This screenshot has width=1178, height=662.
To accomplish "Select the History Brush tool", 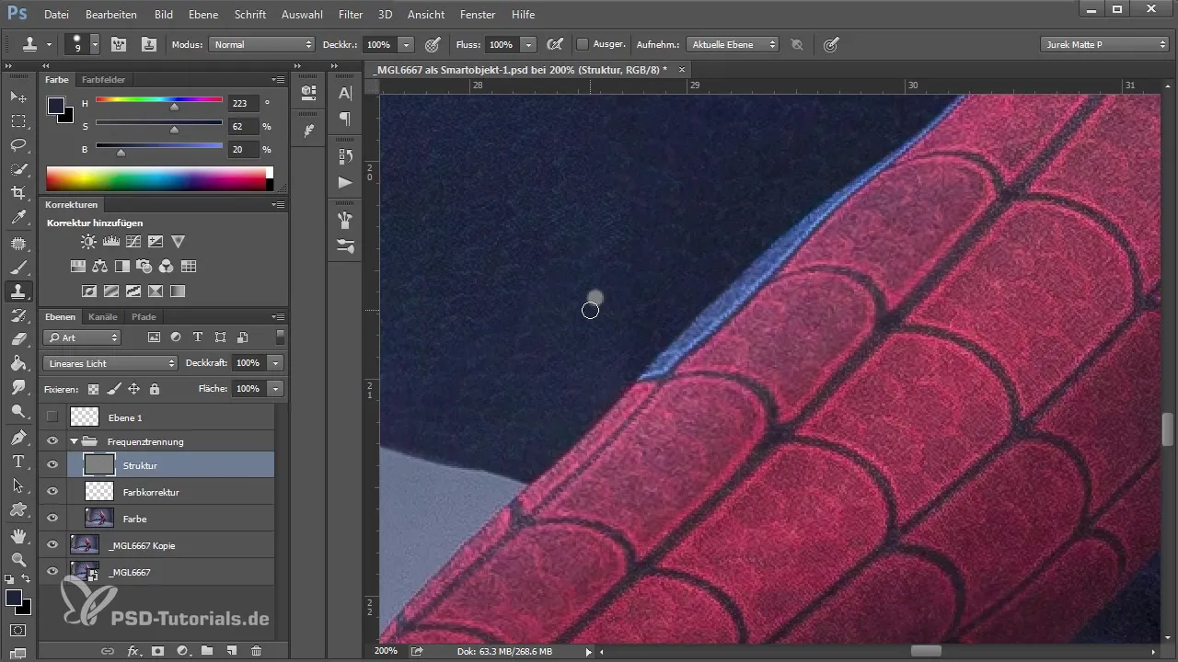I will pos(17,315).
